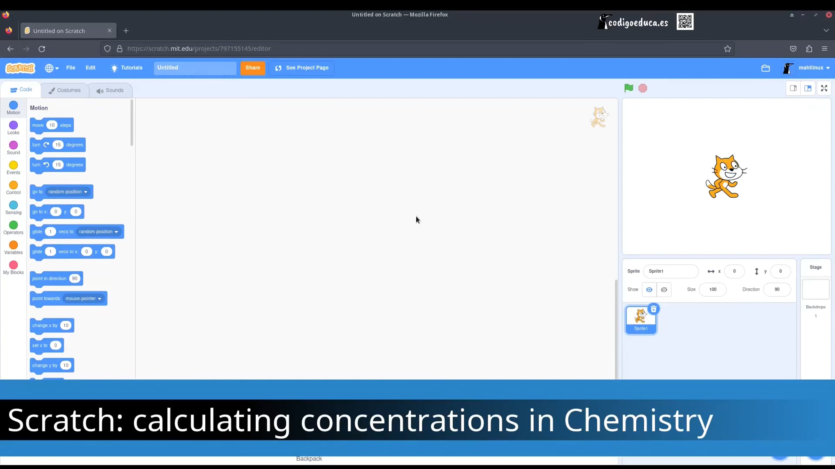Switch to the Costumes tab
The image size is (835, 469).
[65, 90]
